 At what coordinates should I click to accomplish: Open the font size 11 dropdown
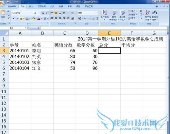39,13
